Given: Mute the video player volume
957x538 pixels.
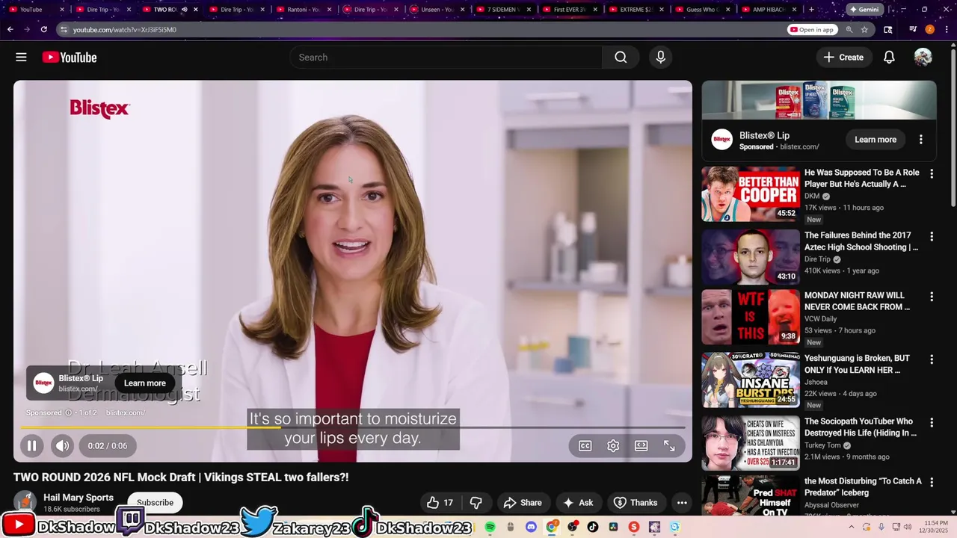Looking at the screenshot, I should pos(62,446).
